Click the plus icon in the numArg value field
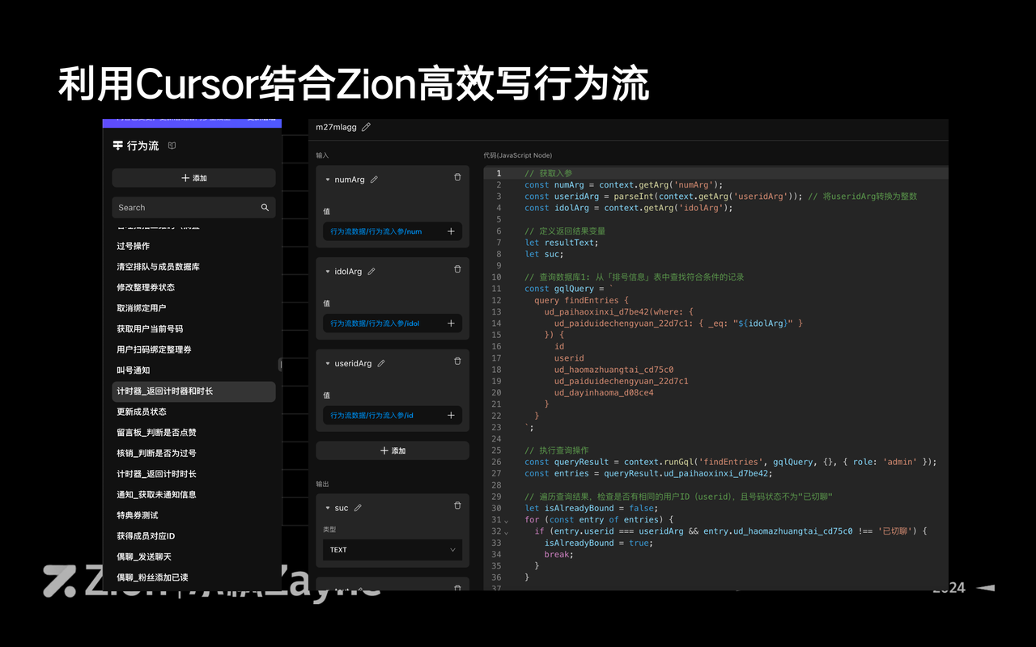The image size is (1036, 647). pos(451,231)
